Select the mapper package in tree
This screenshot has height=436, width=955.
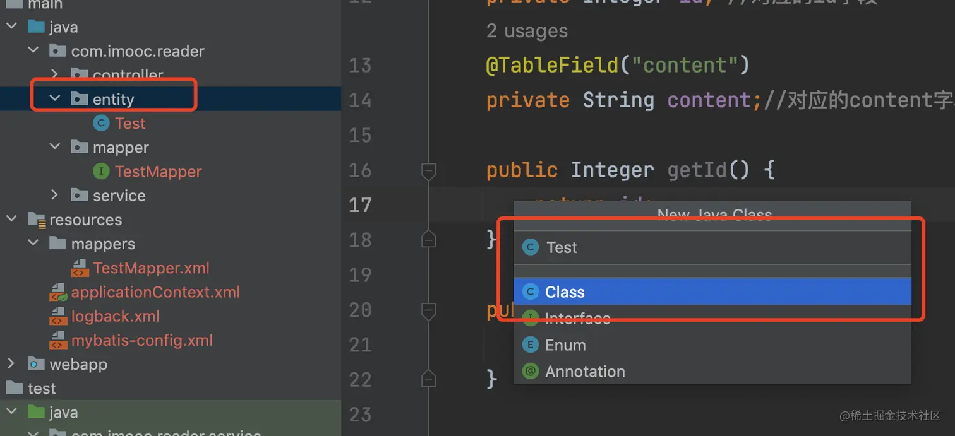(x=121, y=147)
